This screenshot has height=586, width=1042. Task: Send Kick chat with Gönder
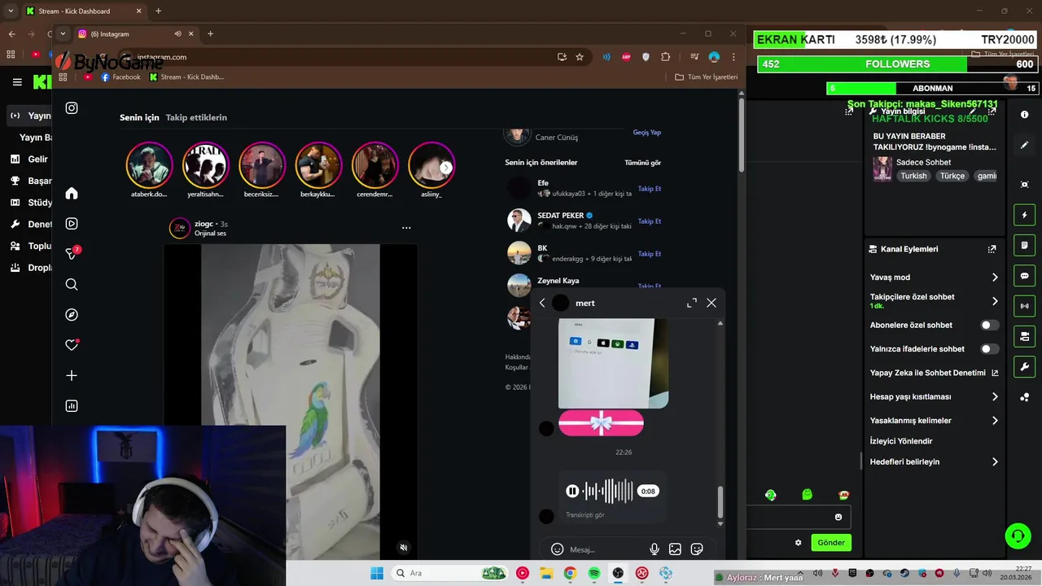pyautogui.click(x=831, y=543)
